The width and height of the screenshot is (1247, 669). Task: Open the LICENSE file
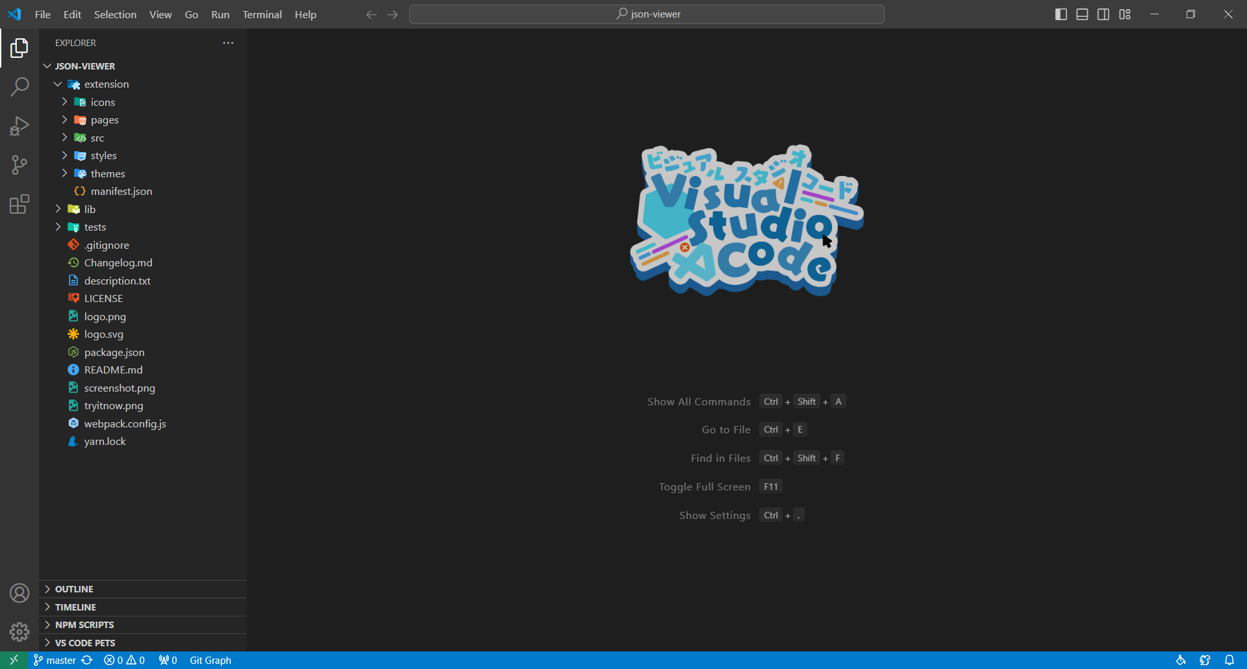click(143, 299)
